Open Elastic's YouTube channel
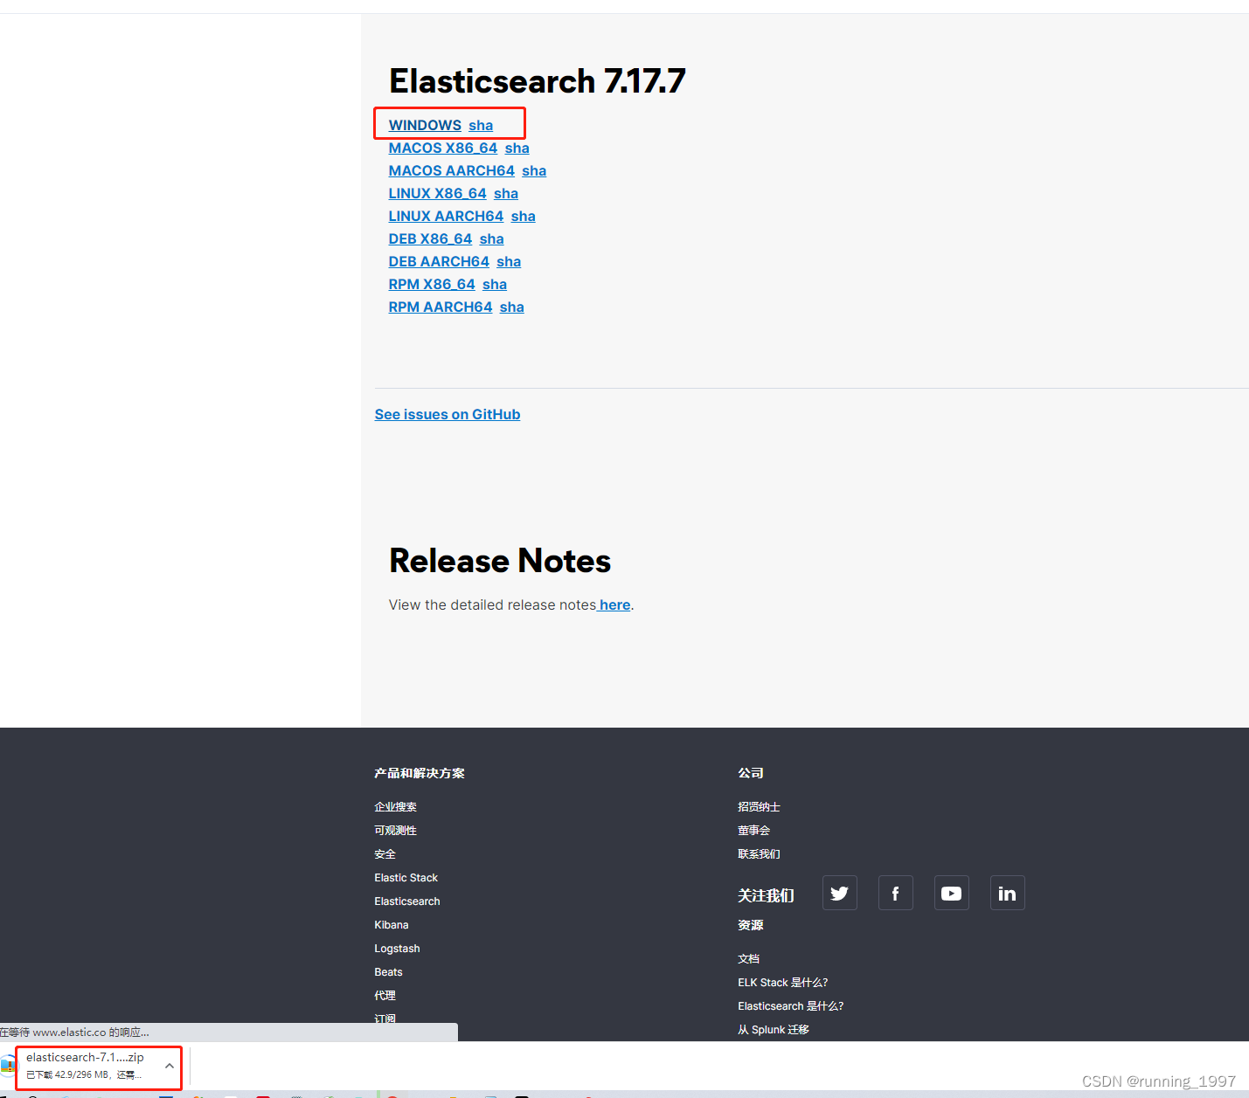Viewport: 1249px width, 1098px height. tap(951, 893)
